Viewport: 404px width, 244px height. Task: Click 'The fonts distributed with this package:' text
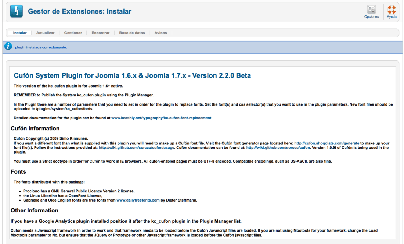point(49,182)
